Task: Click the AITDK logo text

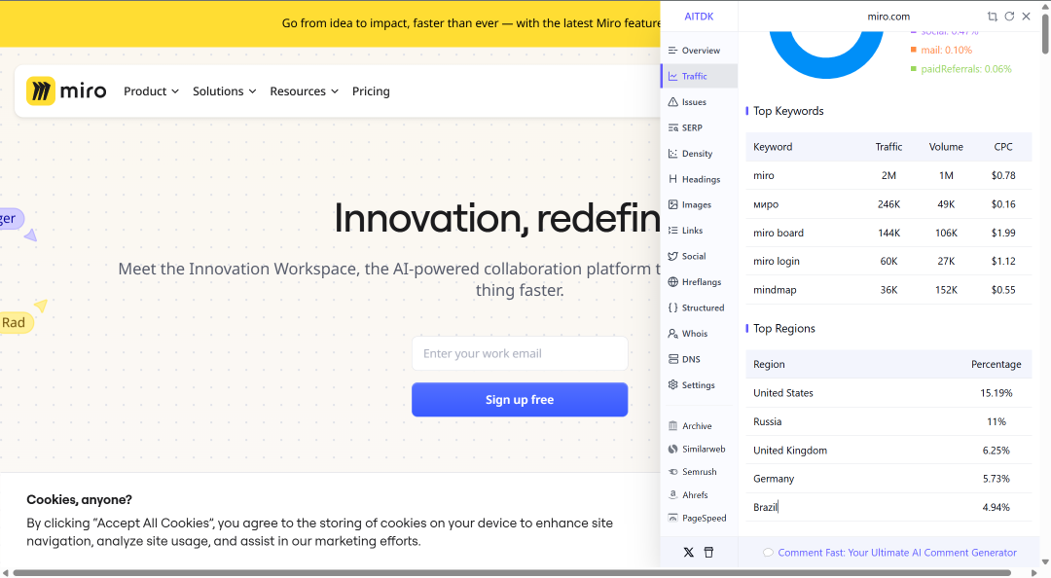Action: [x=699, y=17]
